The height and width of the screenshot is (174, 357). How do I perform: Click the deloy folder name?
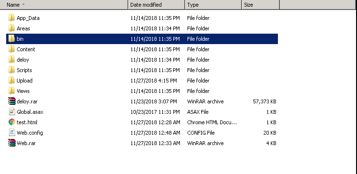pyautogui.click(x=23, y=60)
